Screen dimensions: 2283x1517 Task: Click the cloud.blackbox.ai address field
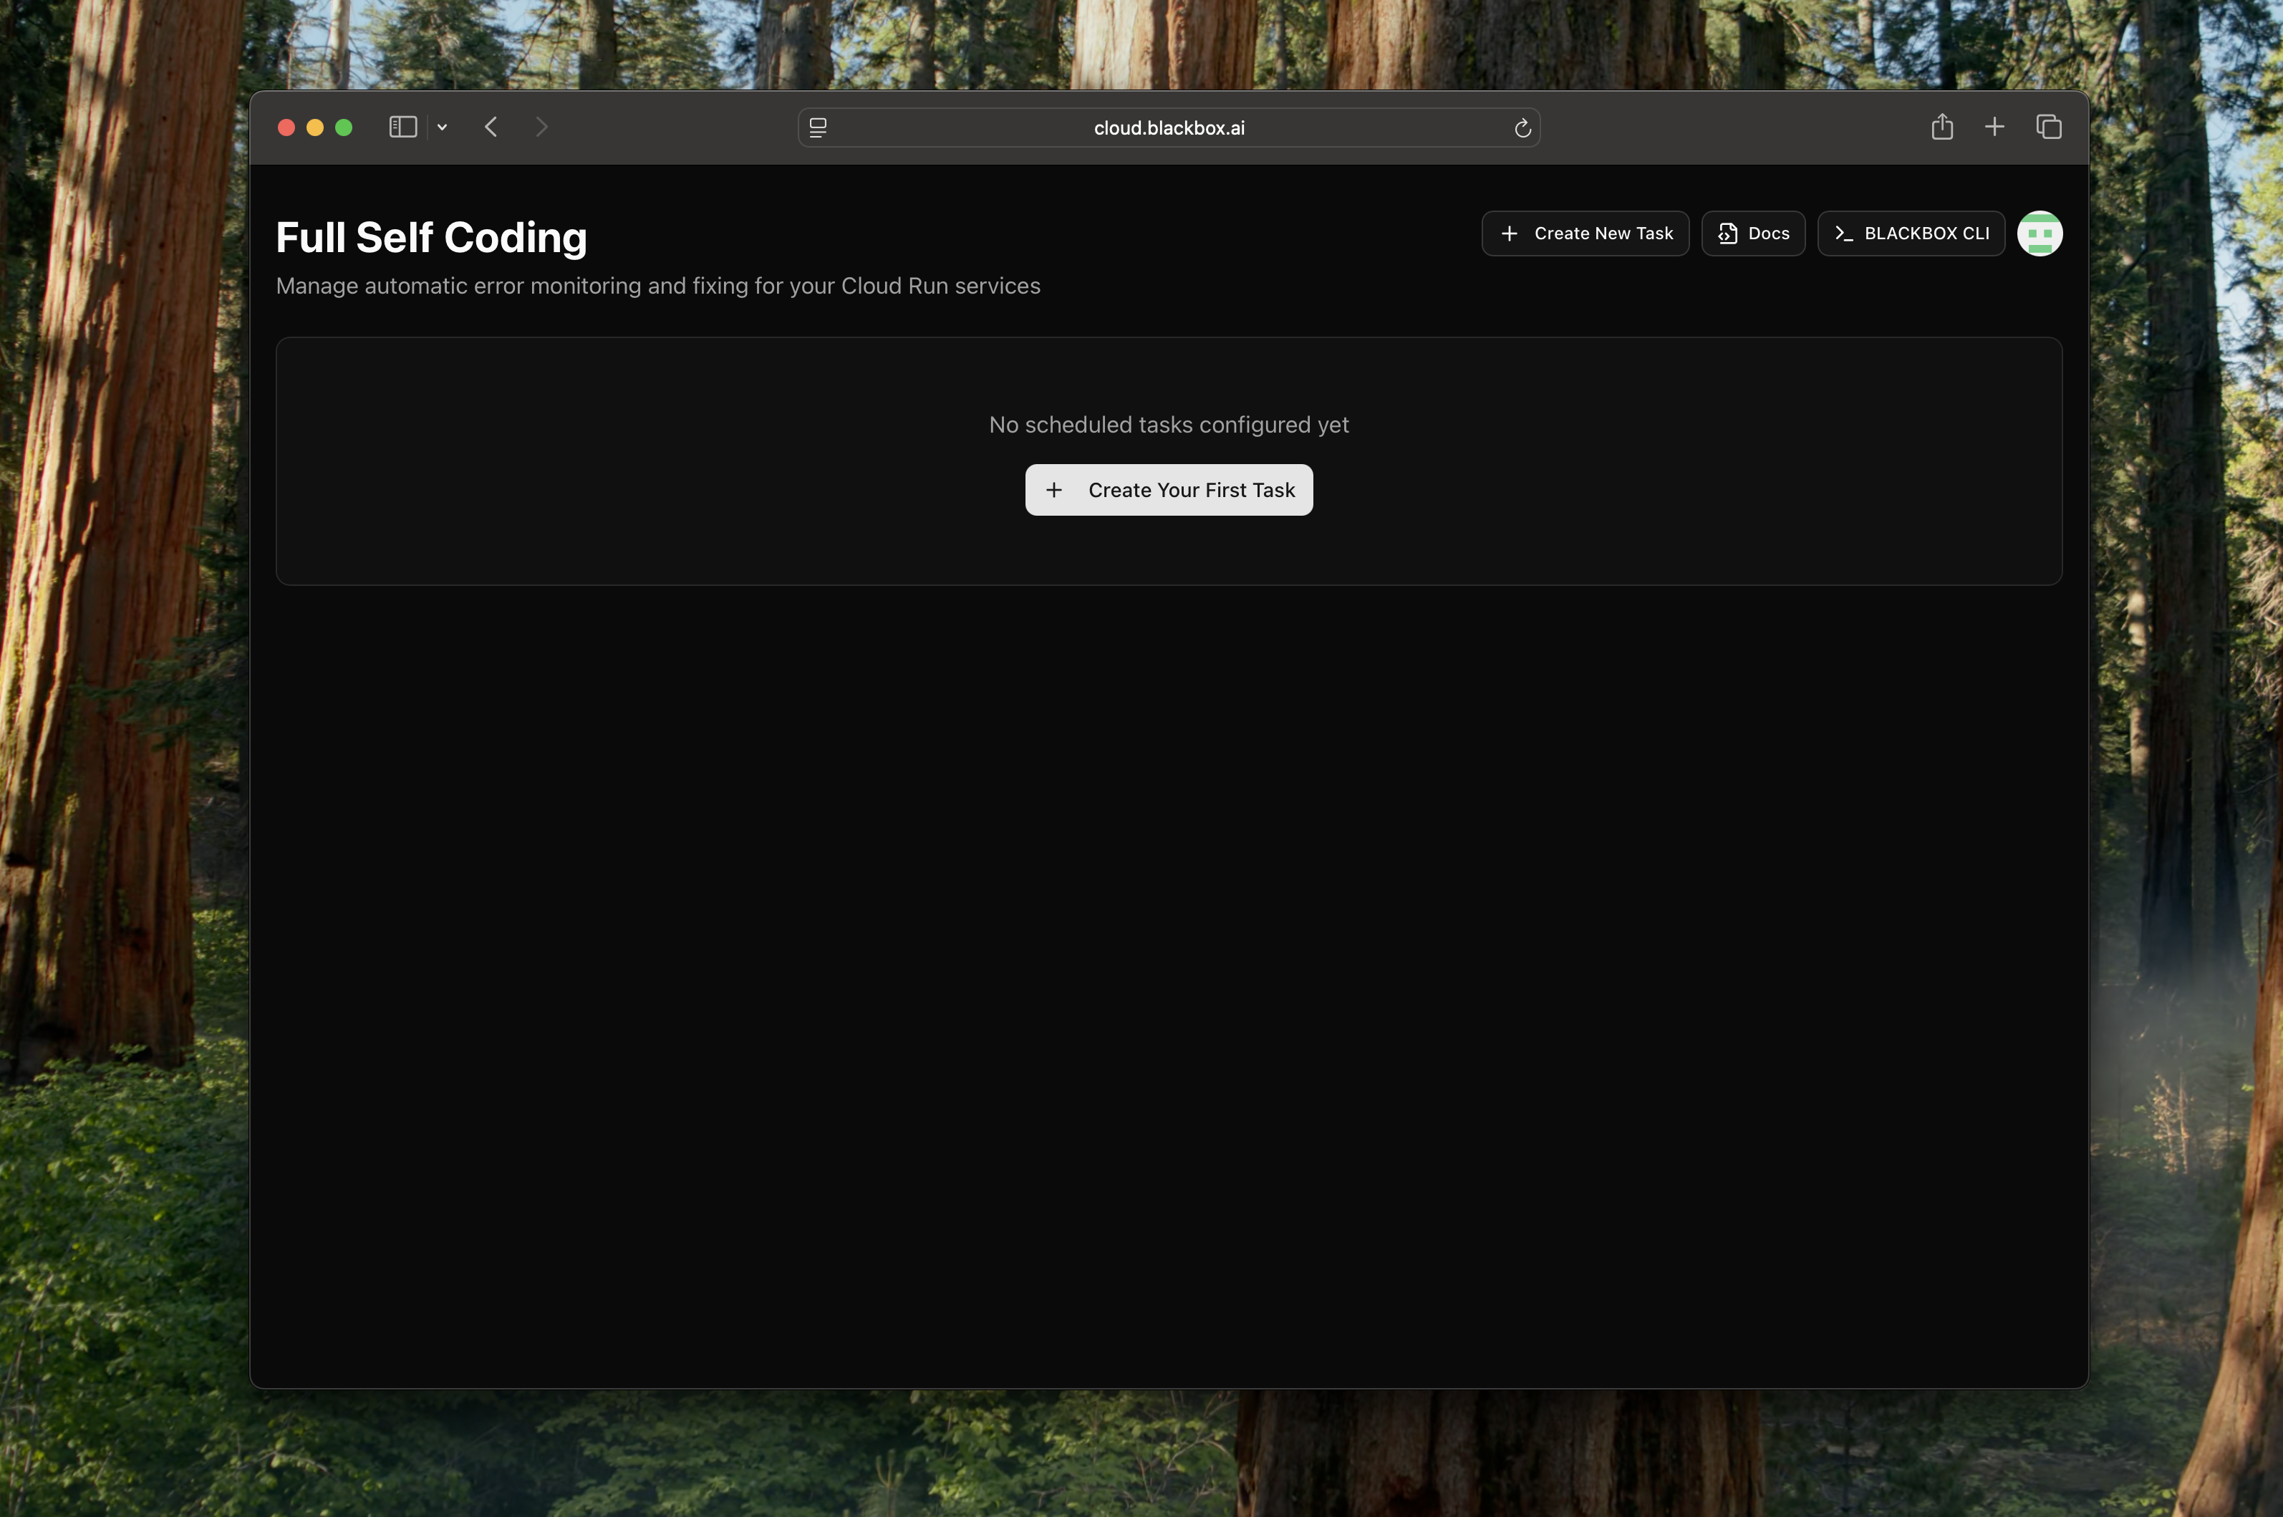point(1169,127)
